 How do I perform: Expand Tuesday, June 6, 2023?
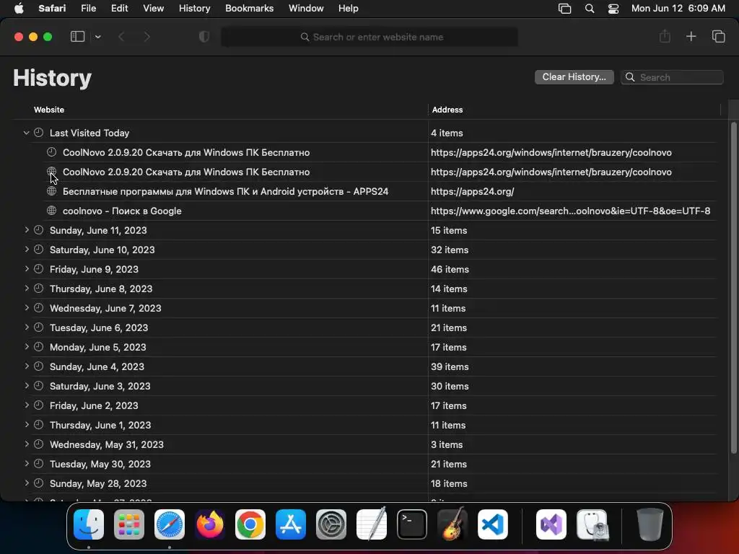point(27,327)
